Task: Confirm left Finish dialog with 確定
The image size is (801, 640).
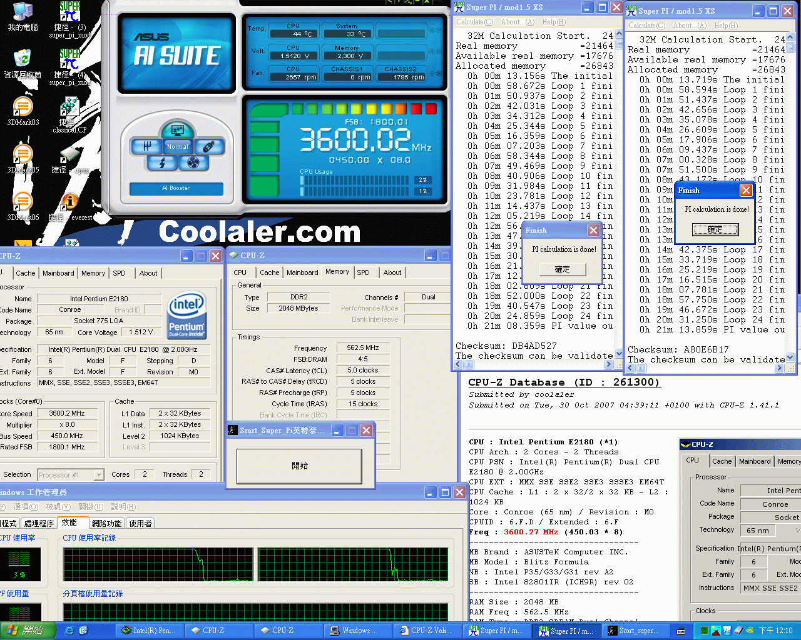Action: tap(563, 269)
